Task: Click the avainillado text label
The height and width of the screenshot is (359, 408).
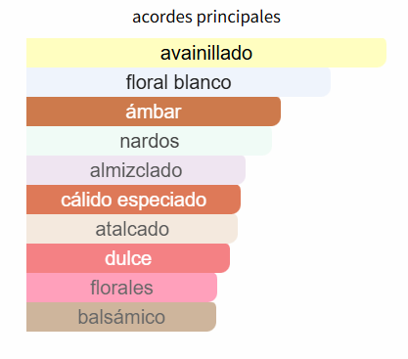Action: [206, 53]
